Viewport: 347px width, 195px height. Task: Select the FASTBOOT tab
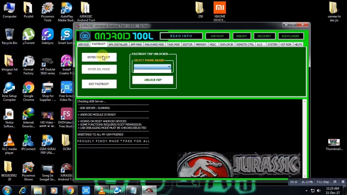point(98,44)
